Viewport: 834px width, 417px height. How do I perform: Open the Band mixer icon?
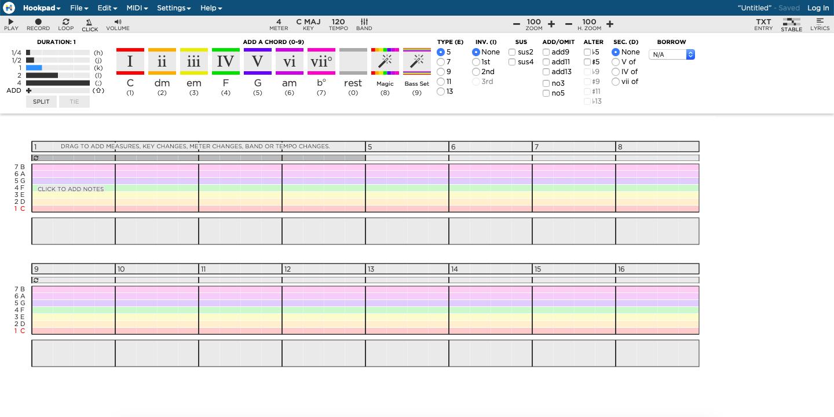pos(364,21)
